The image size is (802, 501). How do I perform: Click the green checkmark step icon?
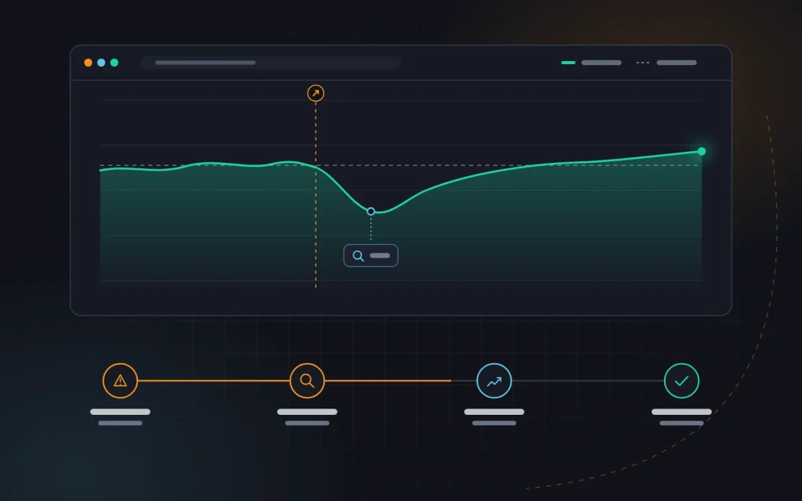(681, 381)
